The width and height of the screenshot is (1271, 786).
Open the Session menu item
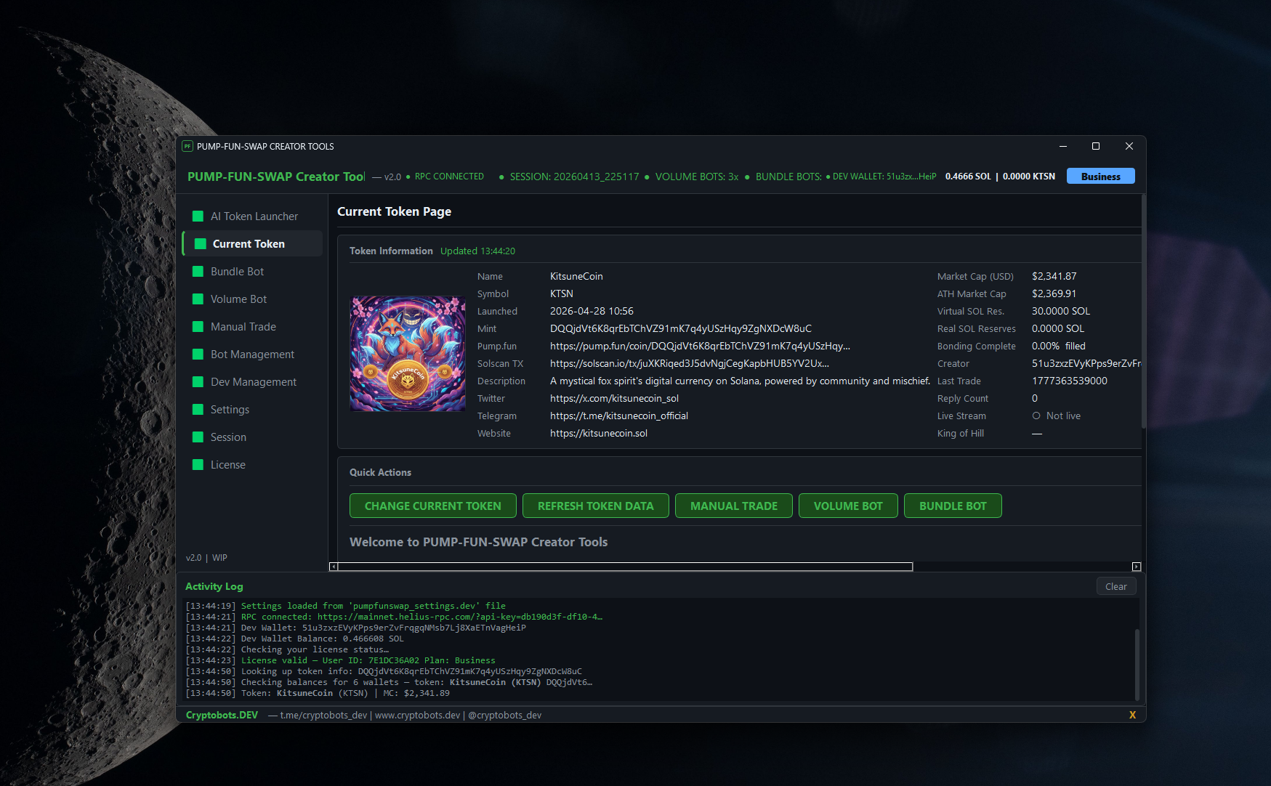(x=228, y=437)
